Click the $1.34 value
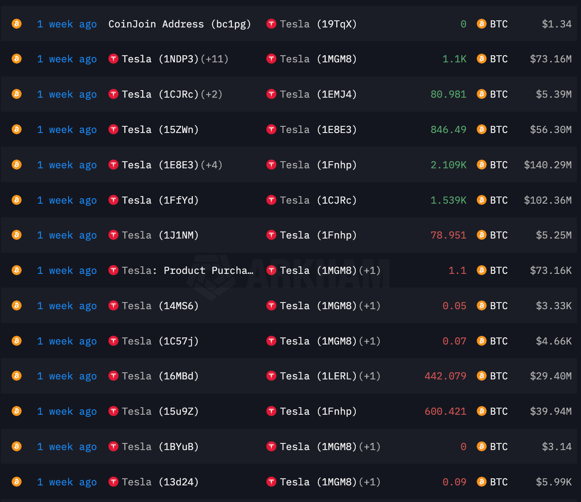This screenshot has width=581, height=502. click(556, 24)
